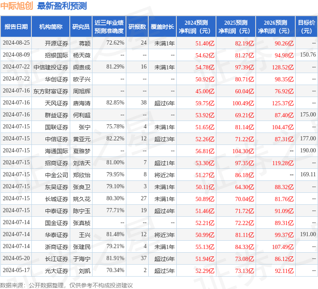This screenshot has width=318, height=289.
Task: Select the date cell 2024-05-20
Action: [x=16, y=258]
